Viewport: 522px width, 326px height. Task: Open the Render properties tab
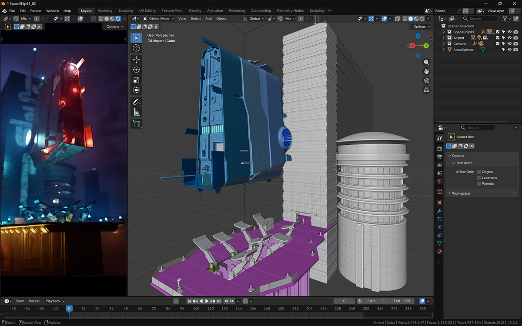click(x=439, y=148)
